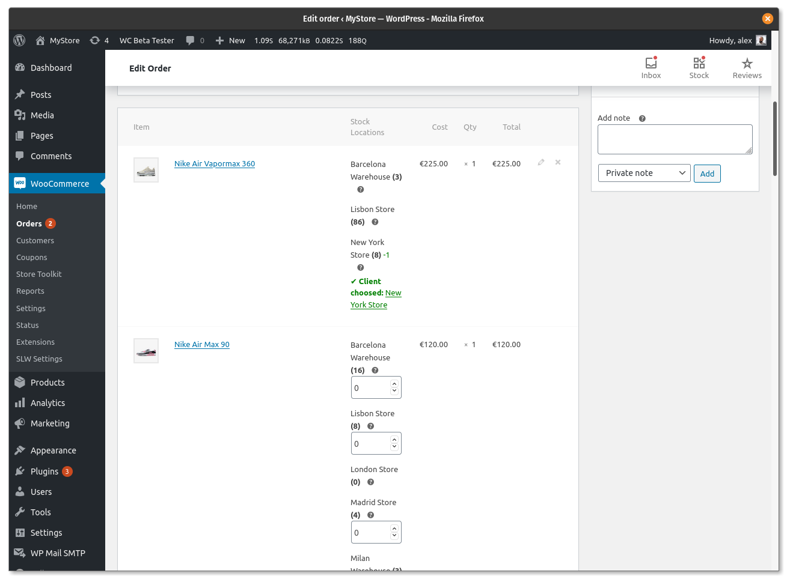Click help icon beside Barcelona Warehouse (16)
This screenshot has width=790, height=582.
[375, 370]
